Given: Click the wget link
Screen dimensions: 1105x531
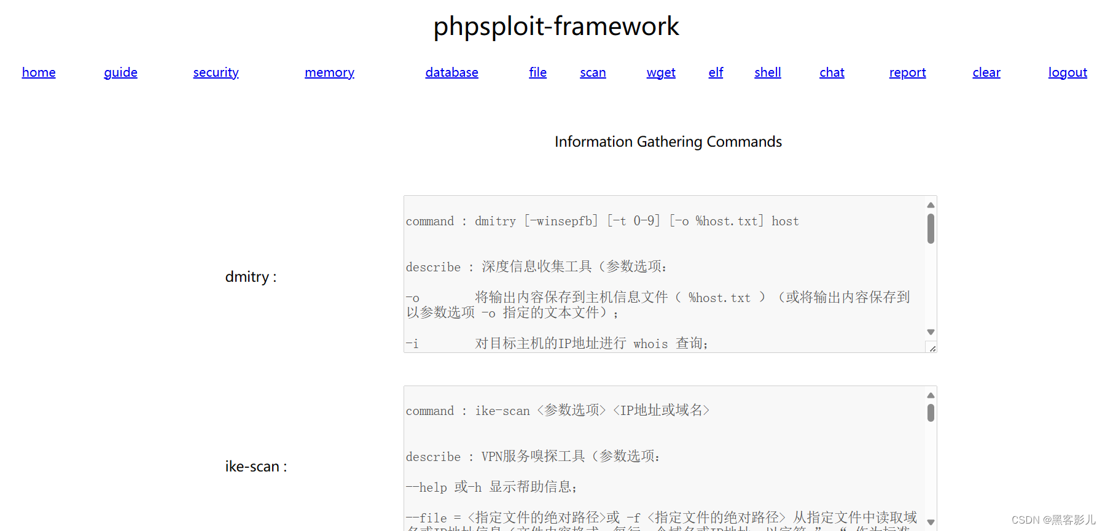Looking at the screenshot, I should pos(661,72).
